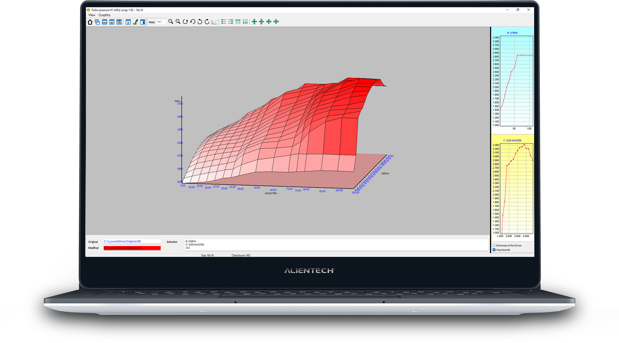619x343 pixels.
Task: Click the side panel toggle icon
Action: click(x=143, y=22)
